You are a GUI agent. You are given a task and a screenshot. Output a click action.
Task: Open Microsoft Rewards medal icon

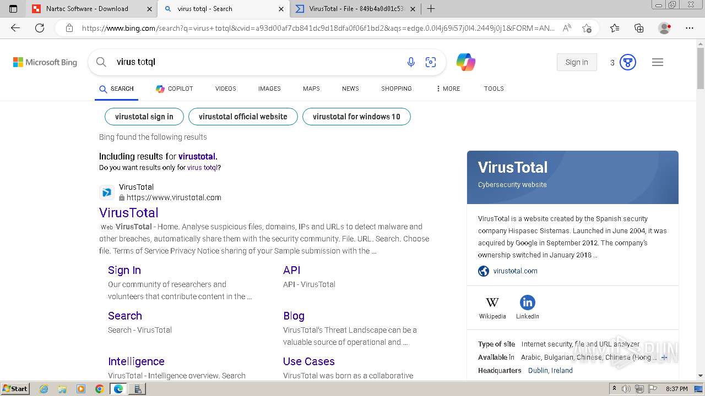click(x=628, y=62)
